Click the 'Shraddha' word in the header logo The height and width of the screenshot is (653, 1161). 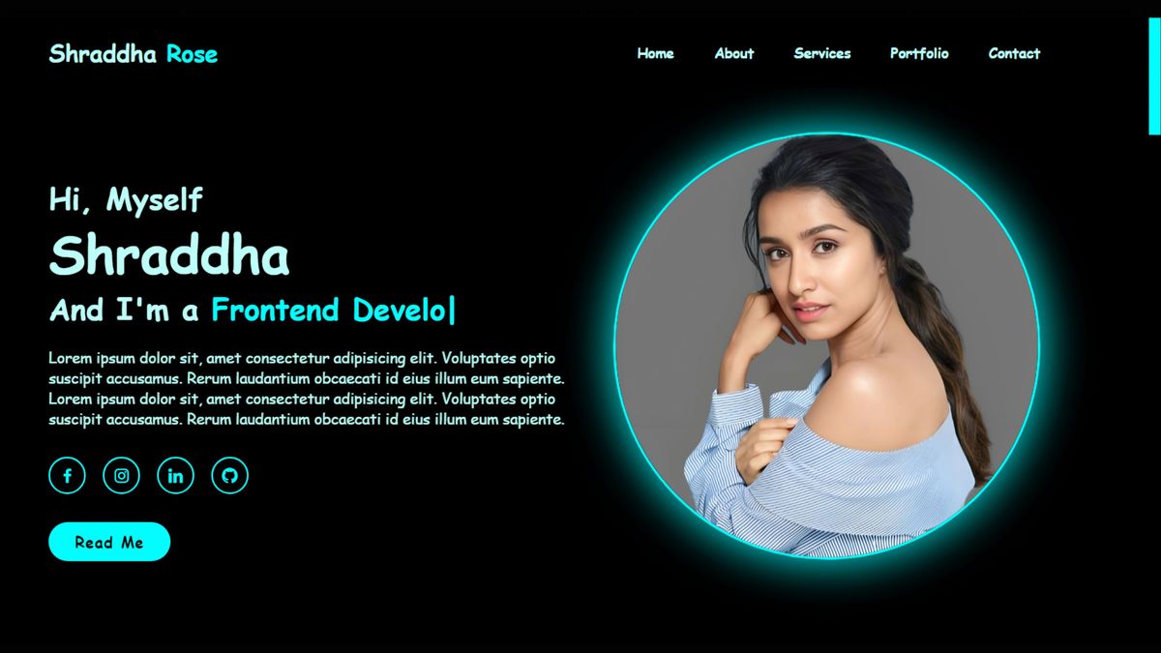[103, 53]
